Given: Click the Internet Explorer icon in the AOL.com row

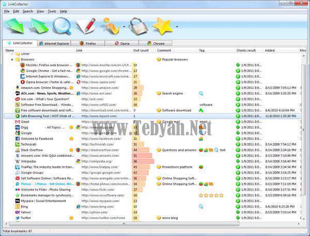Looking at the screenshot, I should (x=79, y=93).
